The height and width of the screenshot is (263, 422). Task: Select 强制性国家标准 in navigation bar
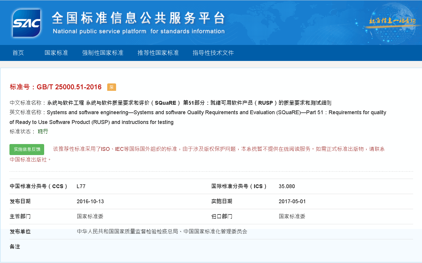tap(103, 53)
